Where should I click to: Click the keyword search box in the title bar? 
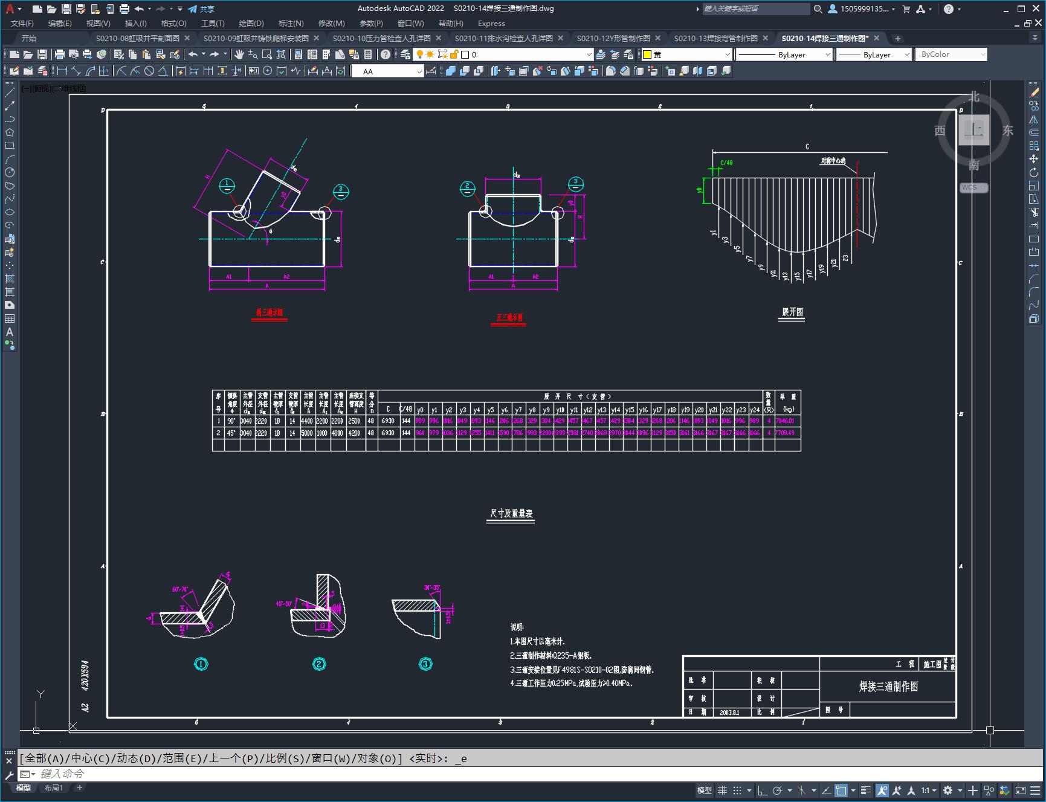(755, 9)
